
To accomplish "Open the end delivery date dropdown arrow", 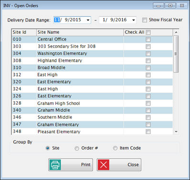I will coord(134,20).
